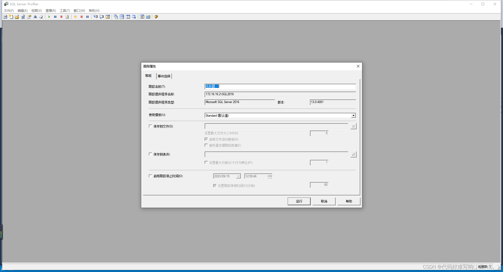The width and height of the screenshot is (503, 272).
Task: Open a trace file via the folder icon
Action: pos(17,17)
